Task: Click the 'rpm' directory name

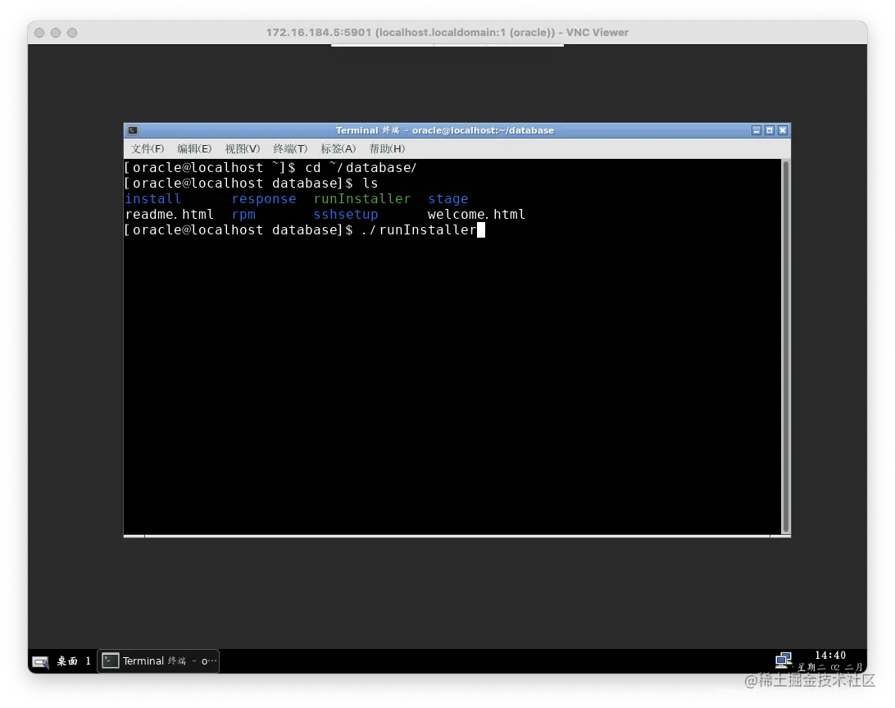Action: [243, 215]
